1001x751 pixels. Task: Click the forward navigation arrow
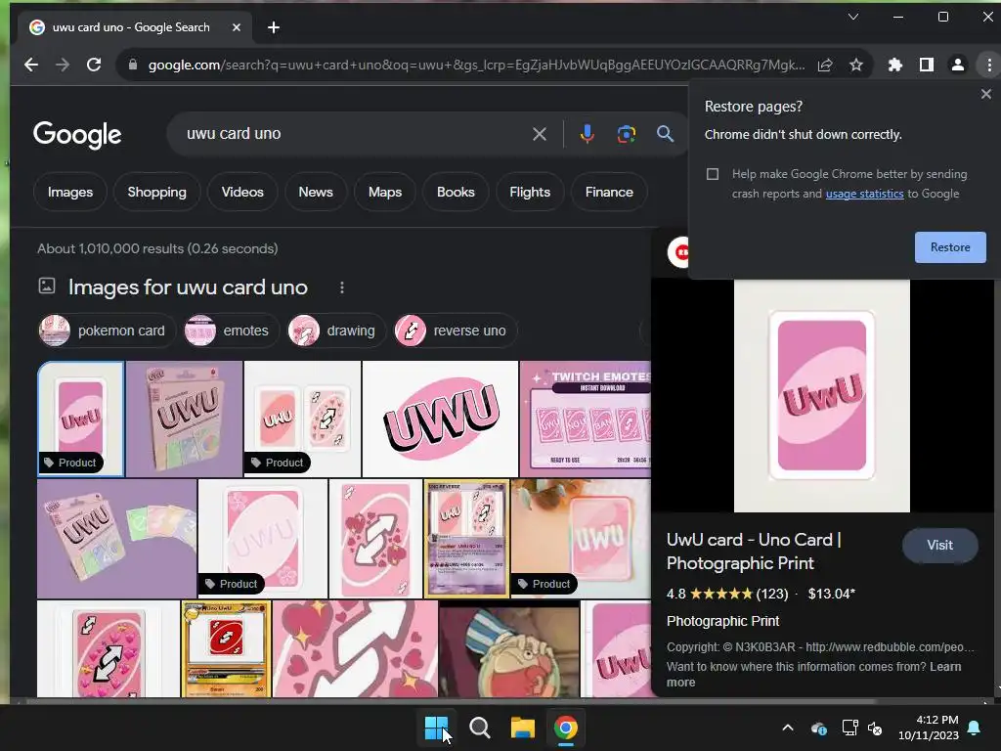(x=62, y=65)
